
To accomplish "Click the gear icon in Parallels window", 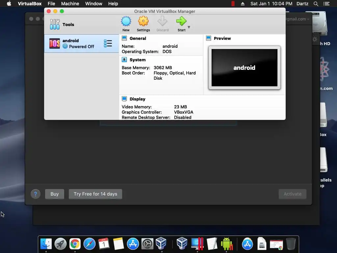I will (315, 39).
